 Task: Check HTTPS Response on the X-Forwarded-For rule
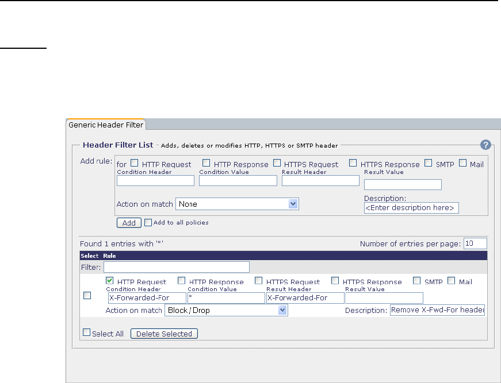pos(335,281)
